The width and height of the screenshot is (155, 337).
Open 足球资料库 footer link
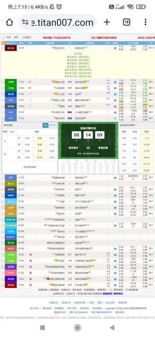(x=80, y=302)
